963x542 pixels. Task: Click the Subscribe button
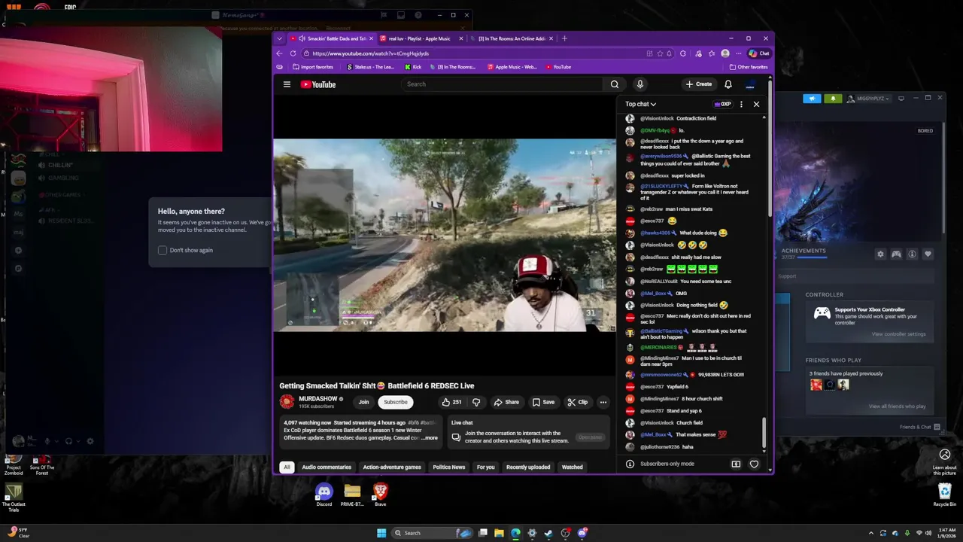pos(395,402)
